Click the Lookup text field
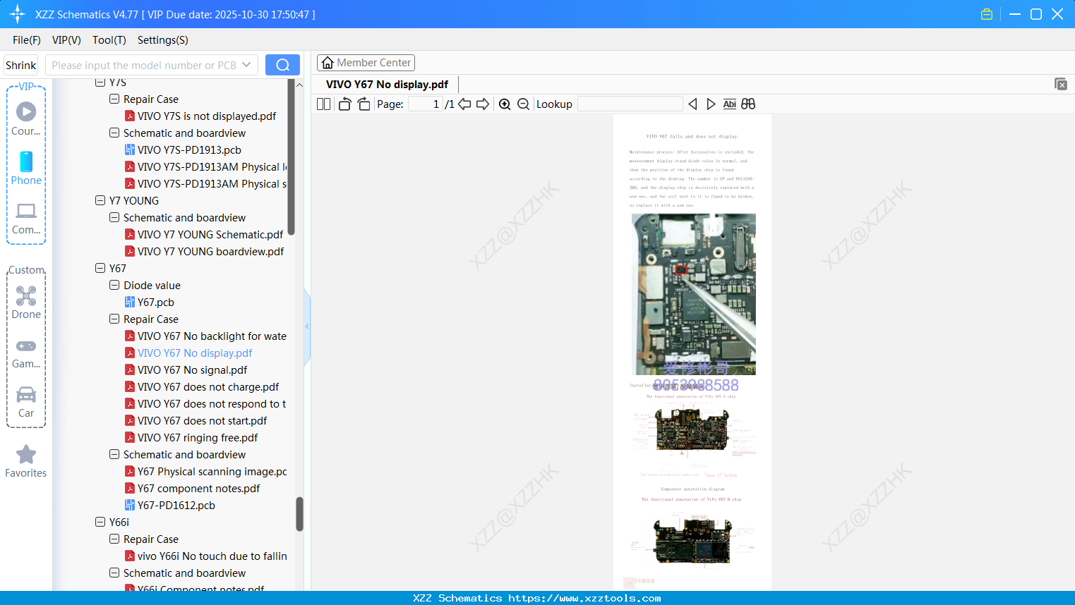Image resolution: width=1075 pixels, height=605 pixels. 630,104
